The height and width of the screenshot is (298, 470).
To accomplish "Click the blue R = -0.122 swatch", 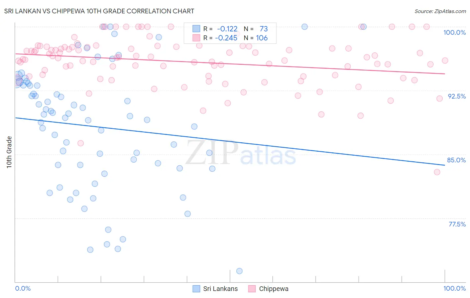I will [196, 29].
